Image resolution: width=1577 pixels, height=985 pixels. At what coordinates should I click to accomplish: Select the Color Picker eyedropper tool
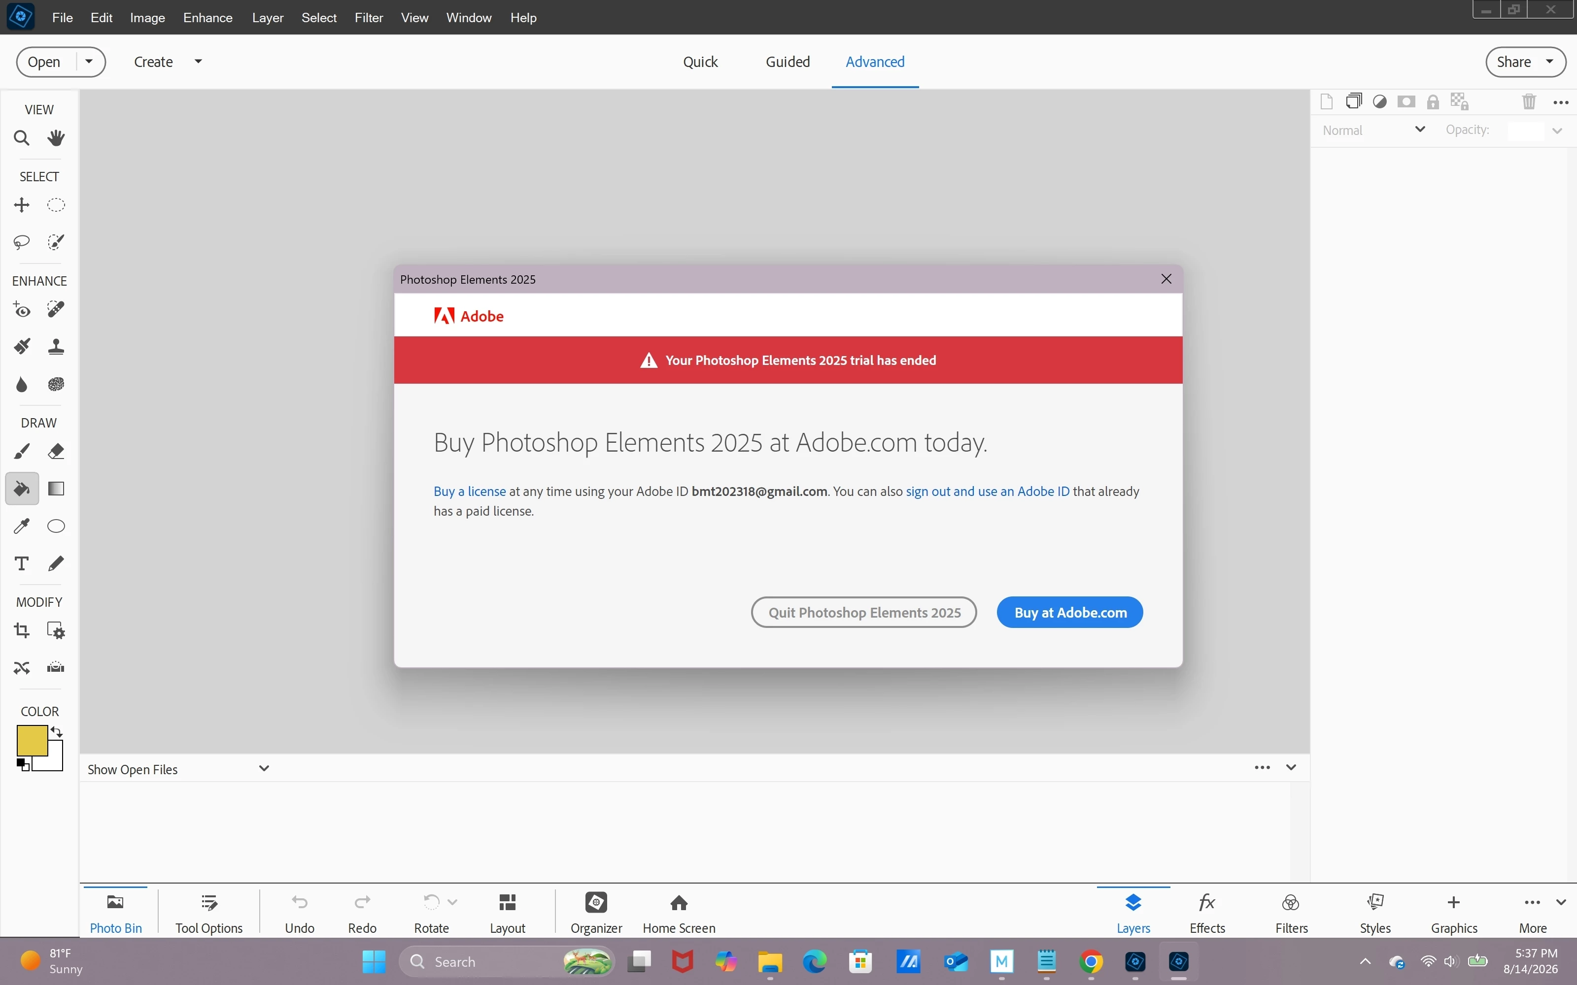click(x=22, y=526)
